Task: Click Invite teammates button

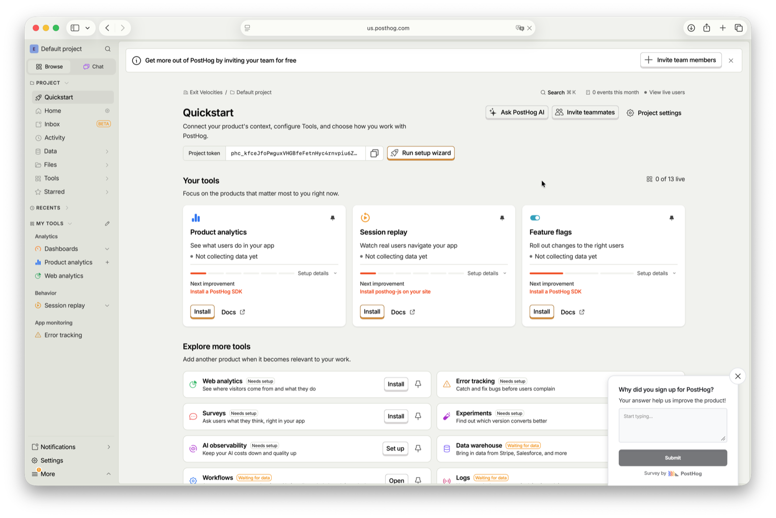Action: (x=585, y=113)
